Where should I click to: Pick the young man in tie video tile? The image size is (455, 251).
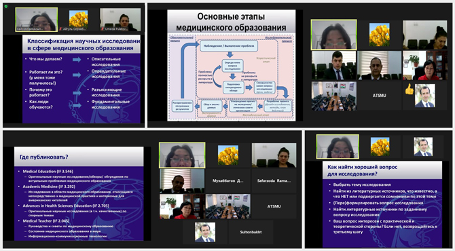point(333,66)
